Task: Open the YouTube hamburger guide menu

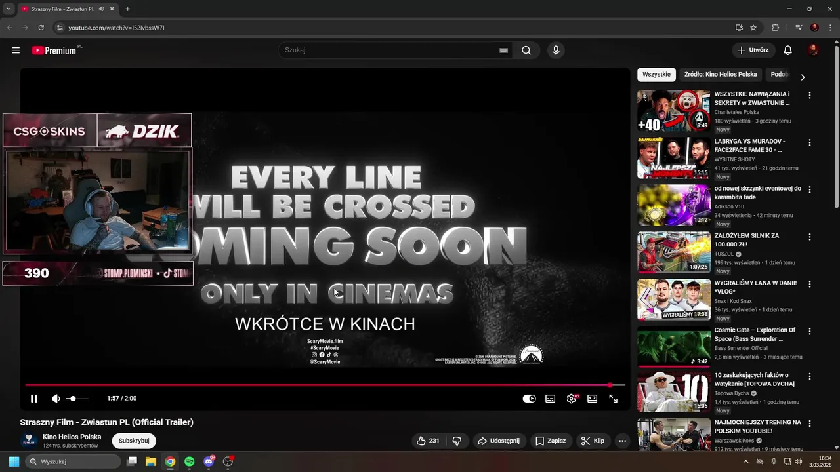Action: pos(16,50)
